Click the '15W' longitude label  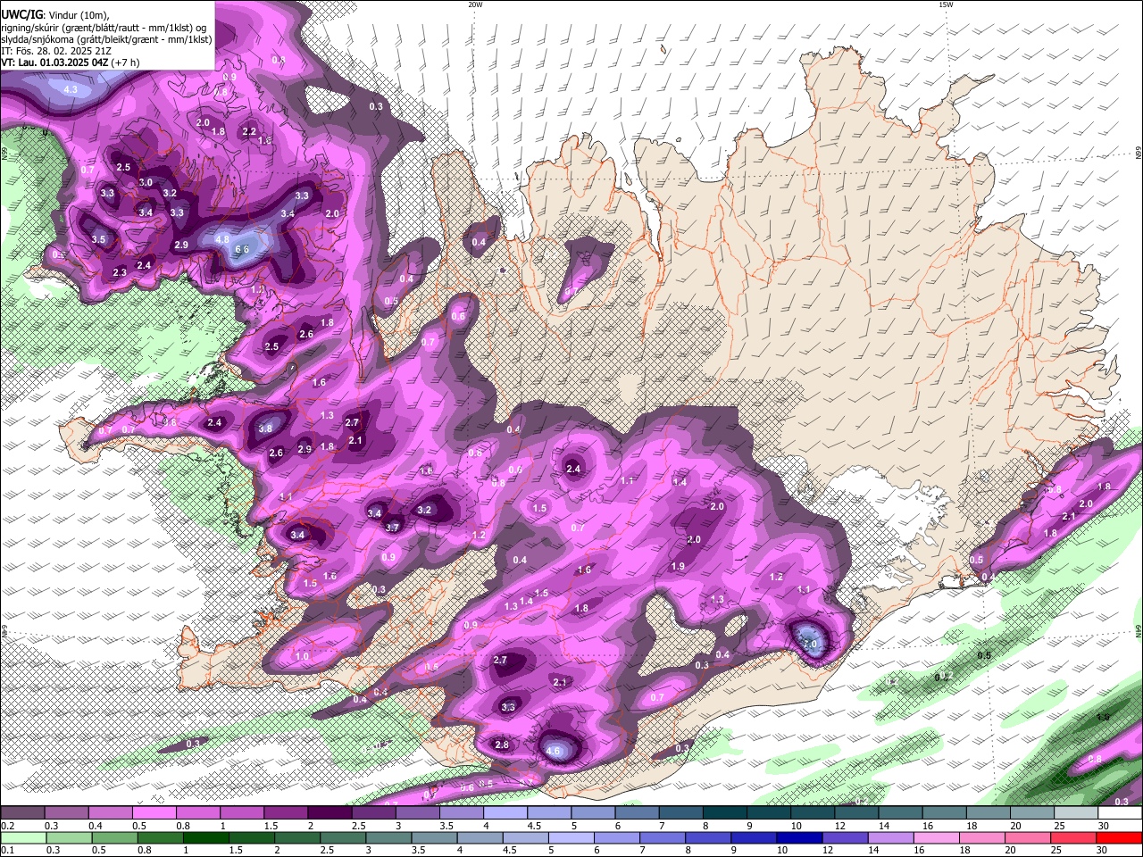(x=946, y=4)
